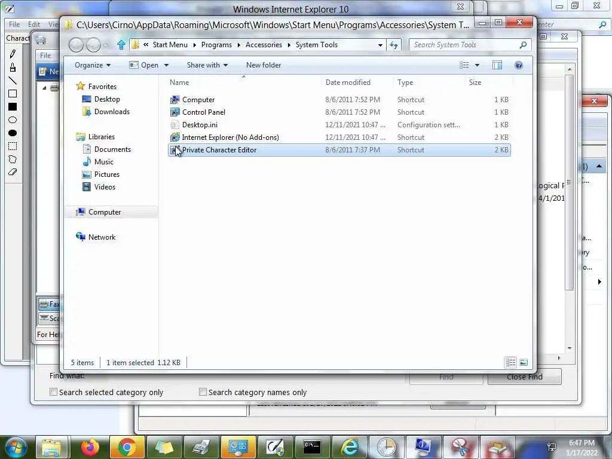The height and width of the screenshot is (459, 612).
Task: Enable 'Search category names only' checkbox
Action: (203, 392)
